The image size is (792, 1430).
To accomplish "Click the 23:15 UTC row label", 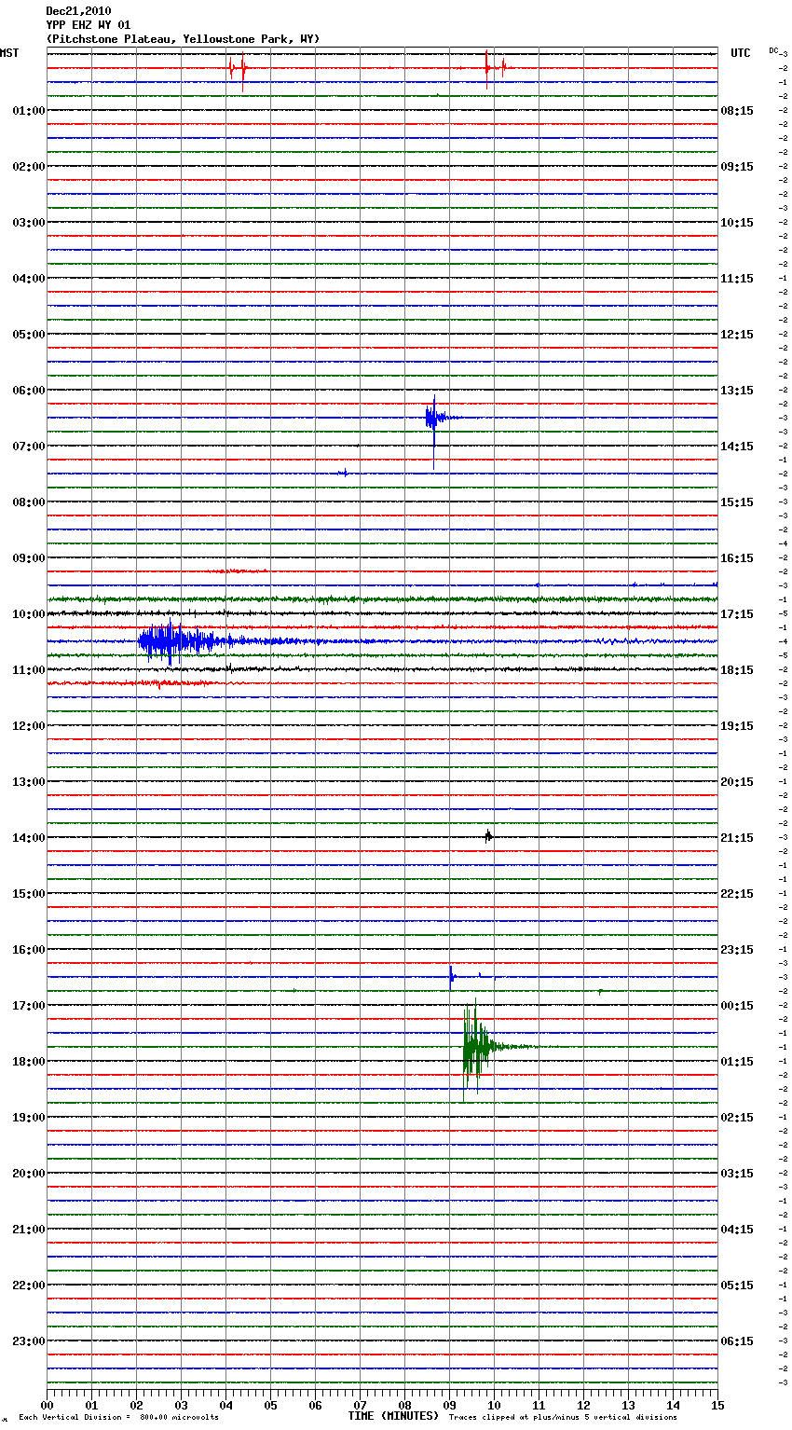I will click(x=737, y=950).
